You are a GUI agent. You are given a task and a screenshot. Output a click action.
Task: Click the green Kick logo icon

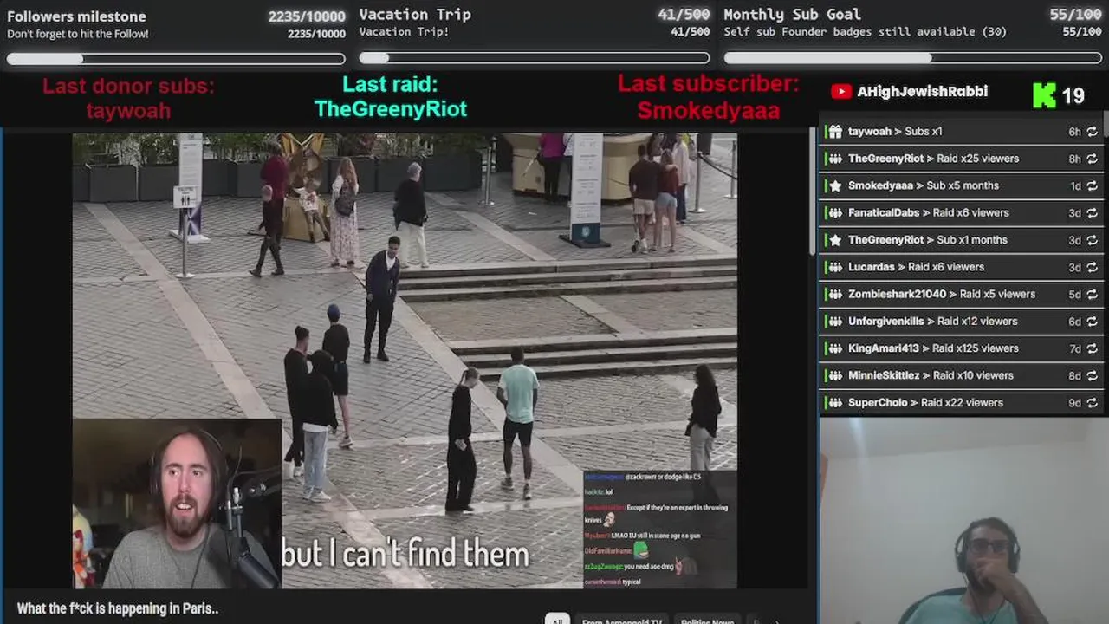1044,95
